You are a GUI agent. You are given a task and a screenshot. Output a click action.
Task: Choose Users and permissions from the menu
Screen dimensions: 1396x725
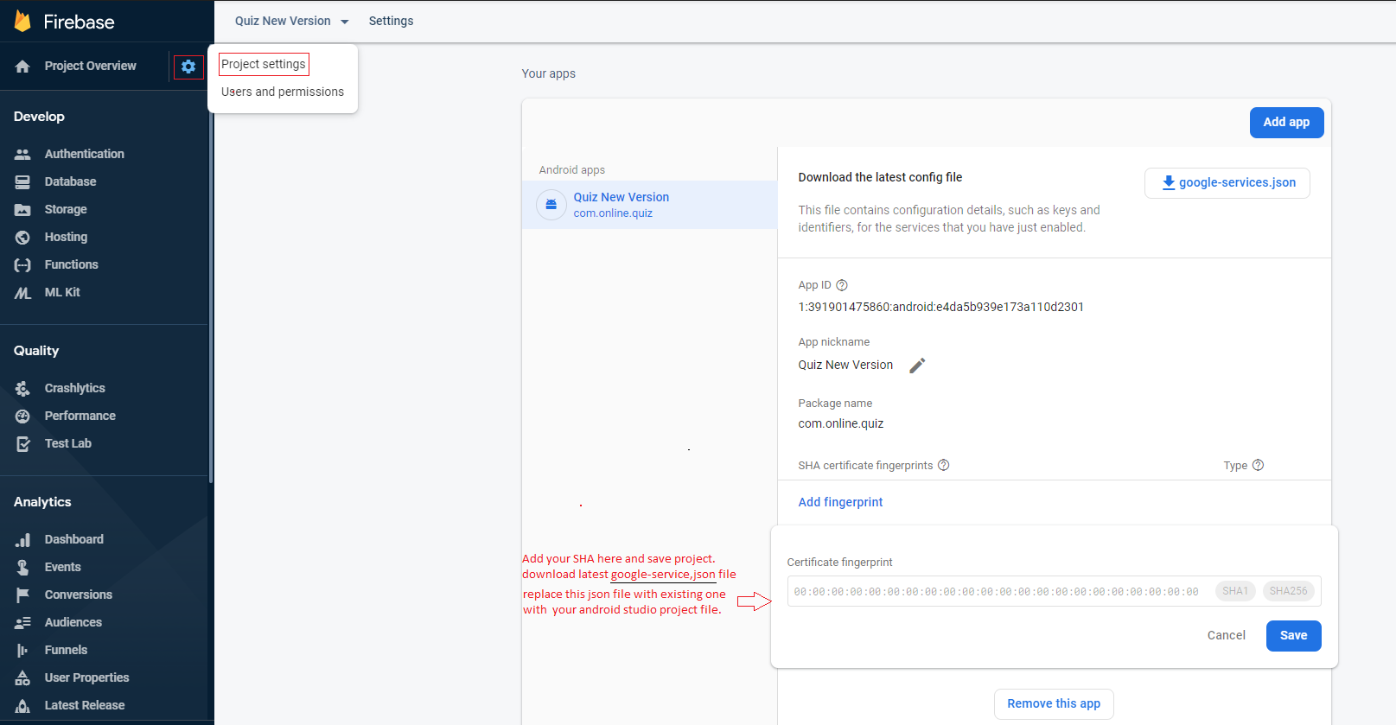[283, 92]
